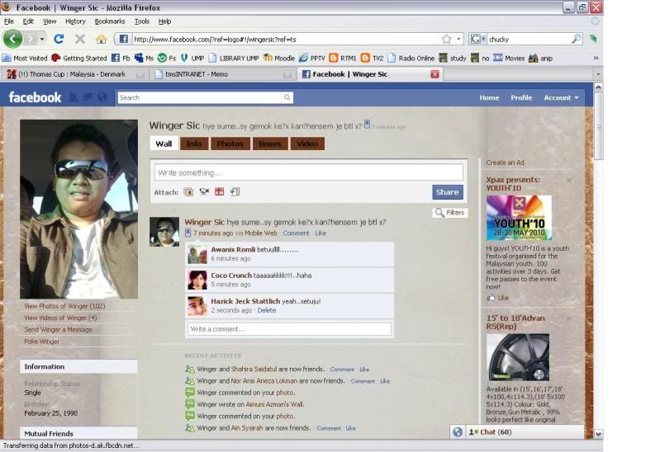This screenshot has width=660, height=452.
Task: Expand back/forward history dropdown arrow
Action: (41, 39)
